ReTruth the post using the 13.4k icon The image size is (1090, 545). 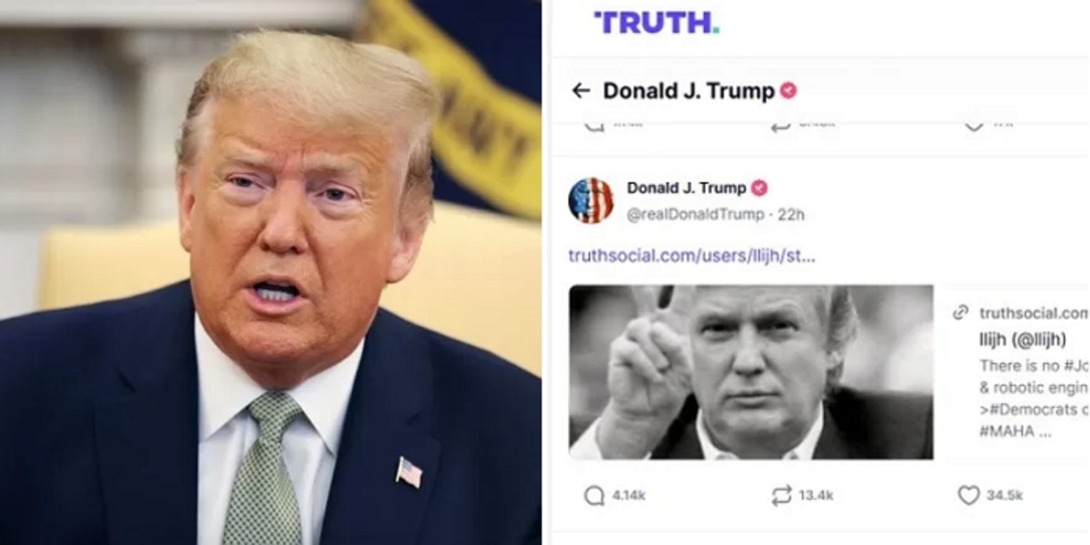click(x=780, y=495)
